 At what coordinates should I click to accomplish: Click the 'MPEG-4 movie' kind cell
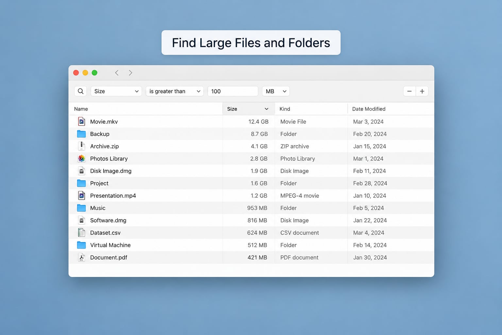click(x=300, y=196)
